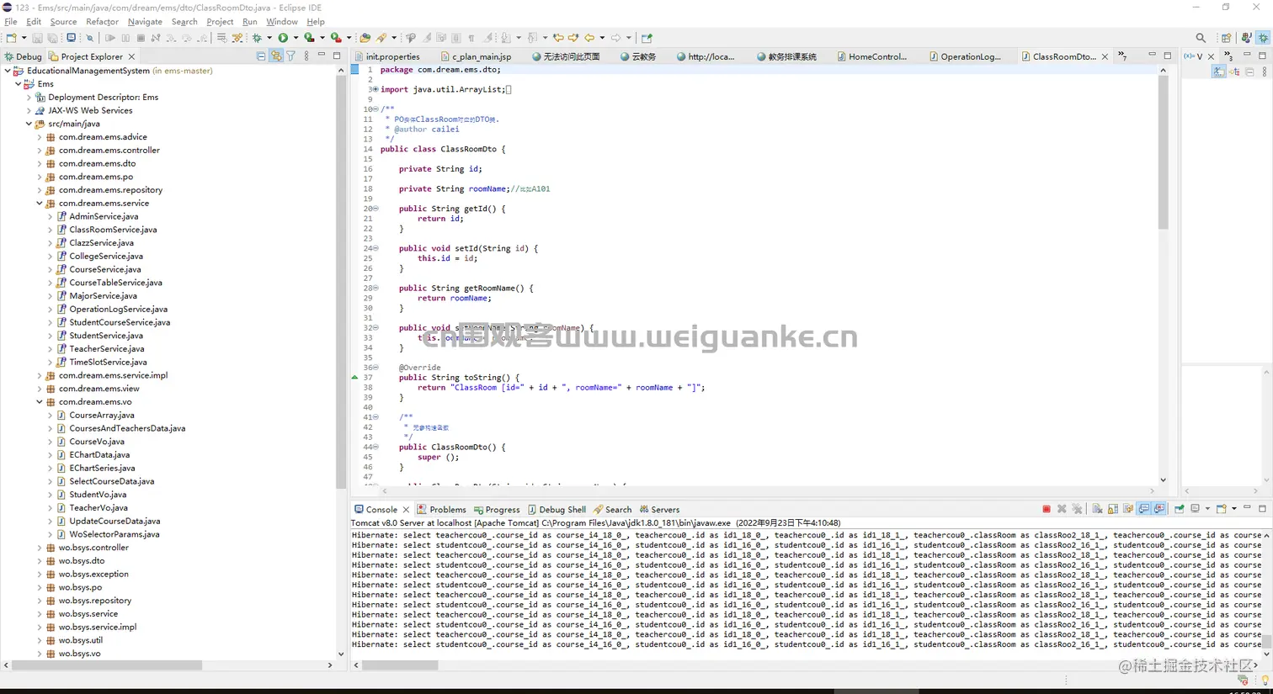Switch to the Java EE perspective icon

click(1246, 38)
